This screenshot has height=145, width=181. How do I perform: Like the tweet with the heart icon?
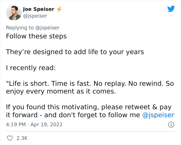(x=10, y=138)
